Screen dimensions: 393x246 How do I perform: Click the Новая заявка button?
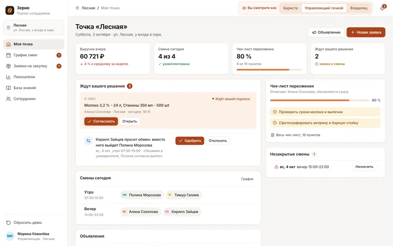366,32
